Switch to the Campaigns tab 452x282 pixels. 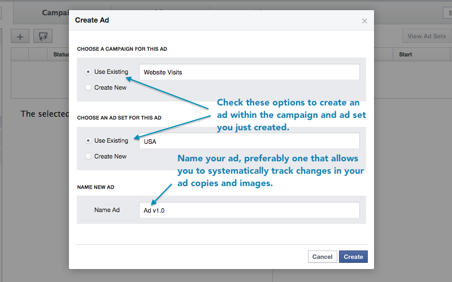[55, 12]
